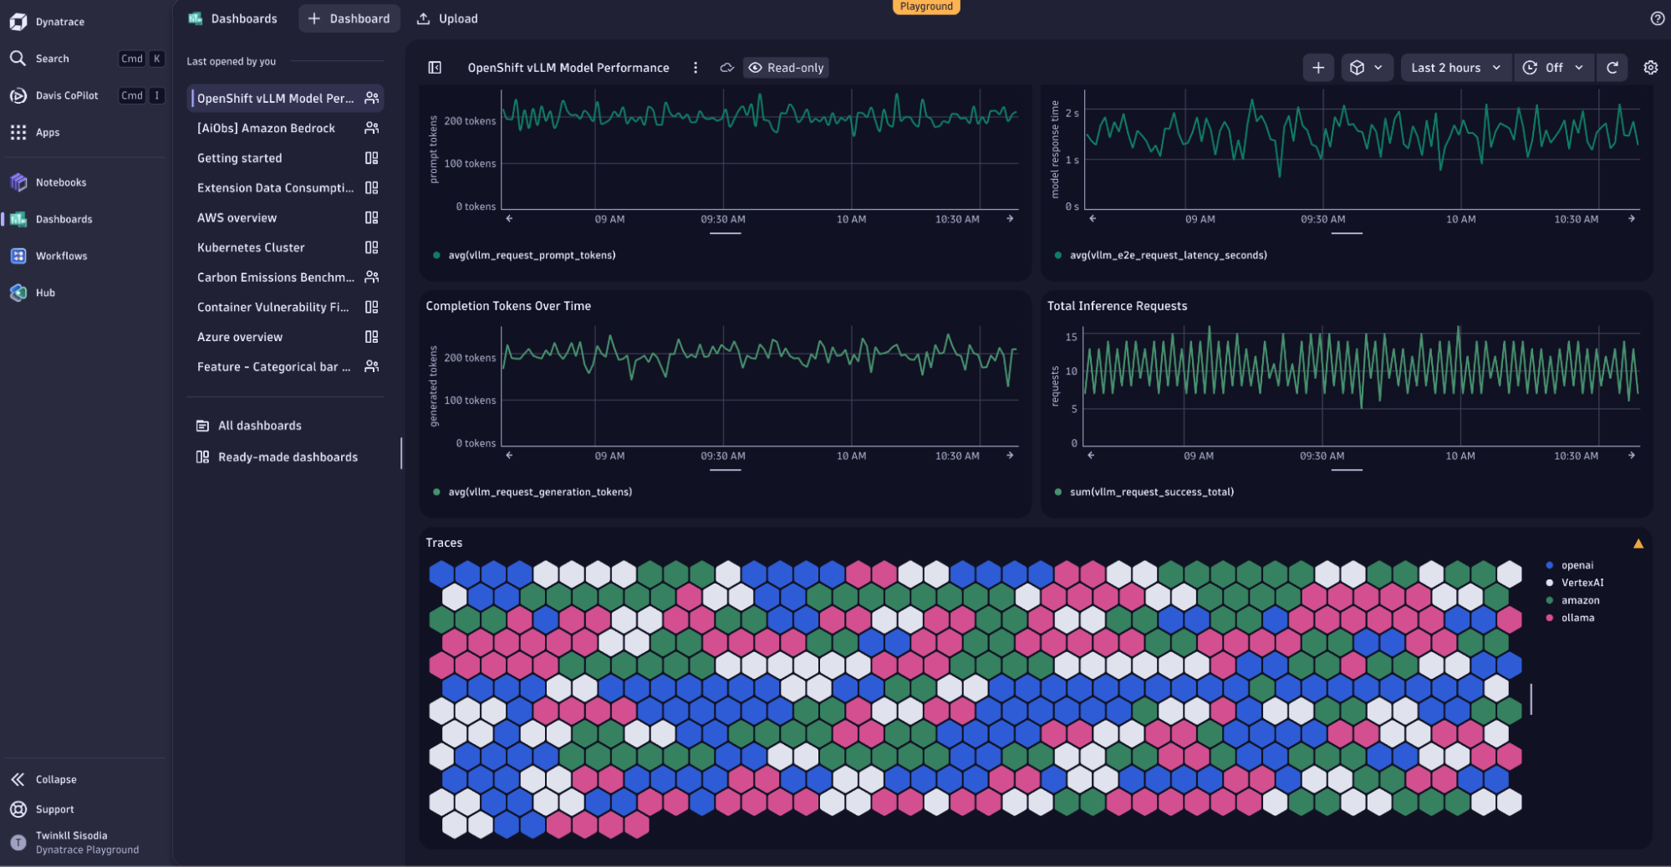Open the Hub icon in sidebar

click(18, 293)
